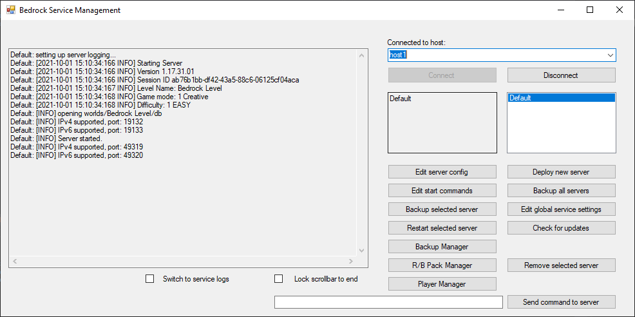Open the Connected to host dropdown arrow
Image resolution: width=635 pixels, height=317 pixels.
click(x=611, y=55)
